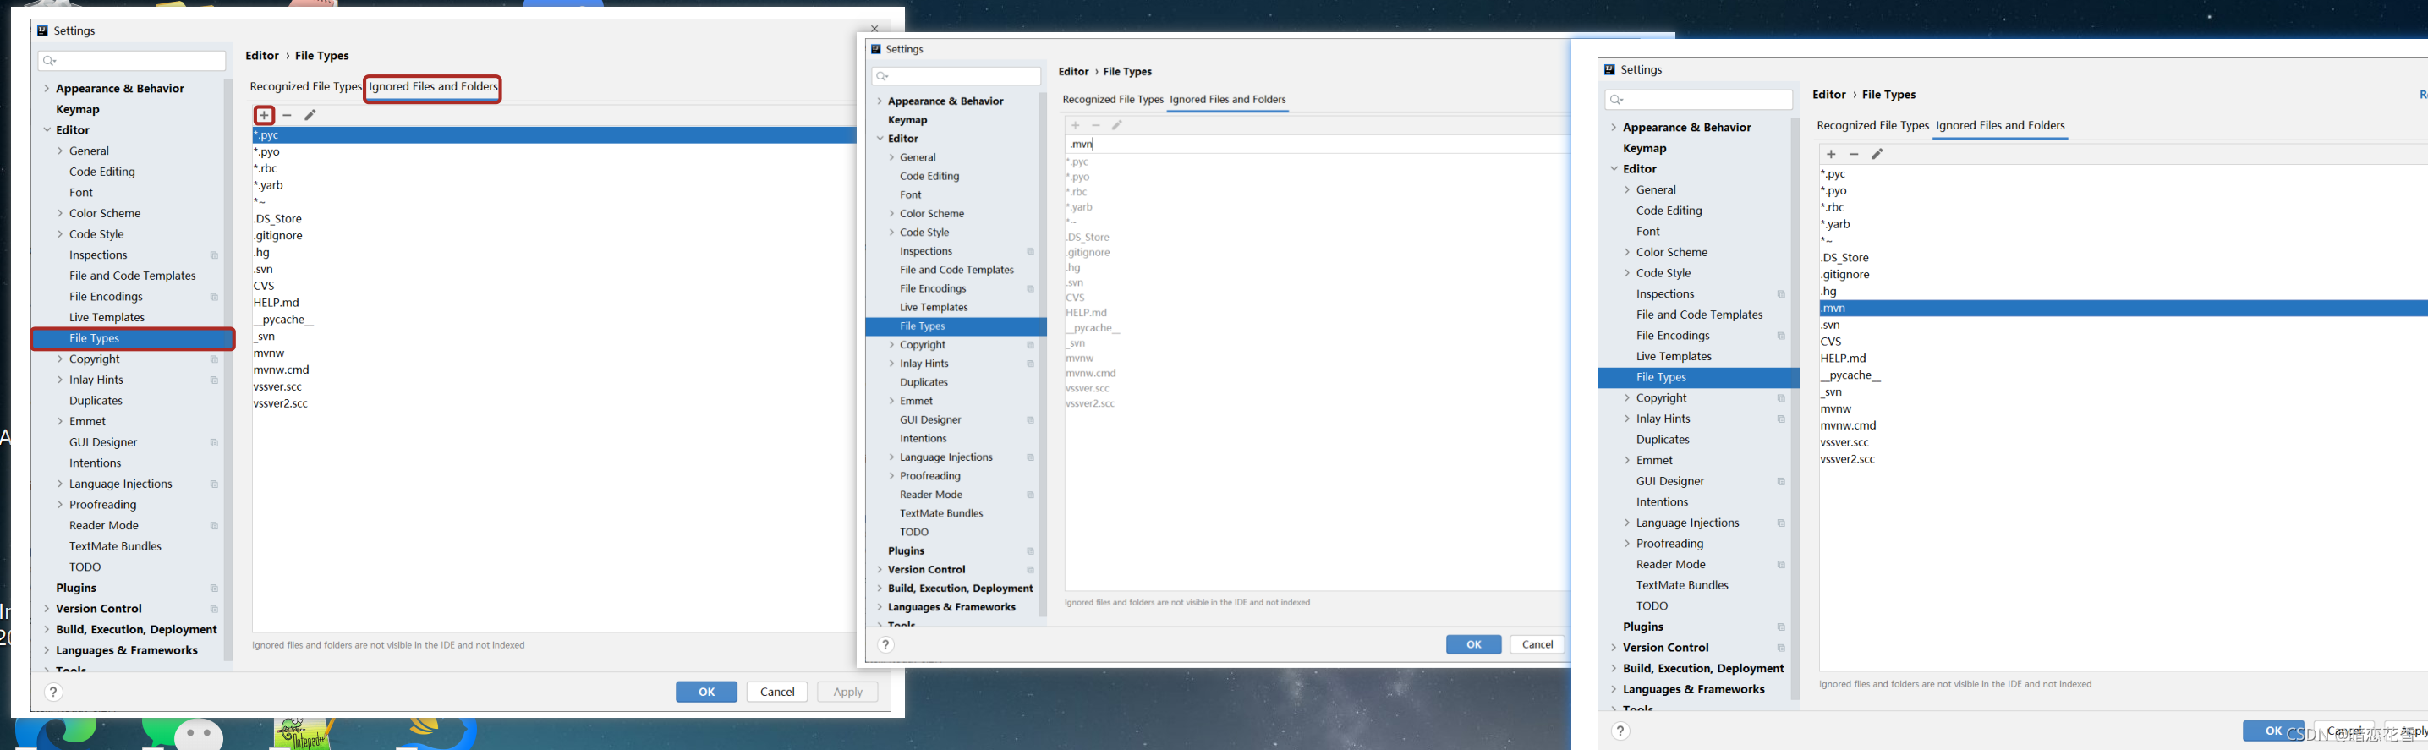
Task: Click the remove (–) icon in rightmost Settings dialog
Action: coord(1854,155)
